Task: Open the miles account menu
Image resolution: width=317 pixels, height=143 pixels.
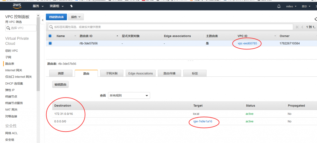Action: coord(291,6)
